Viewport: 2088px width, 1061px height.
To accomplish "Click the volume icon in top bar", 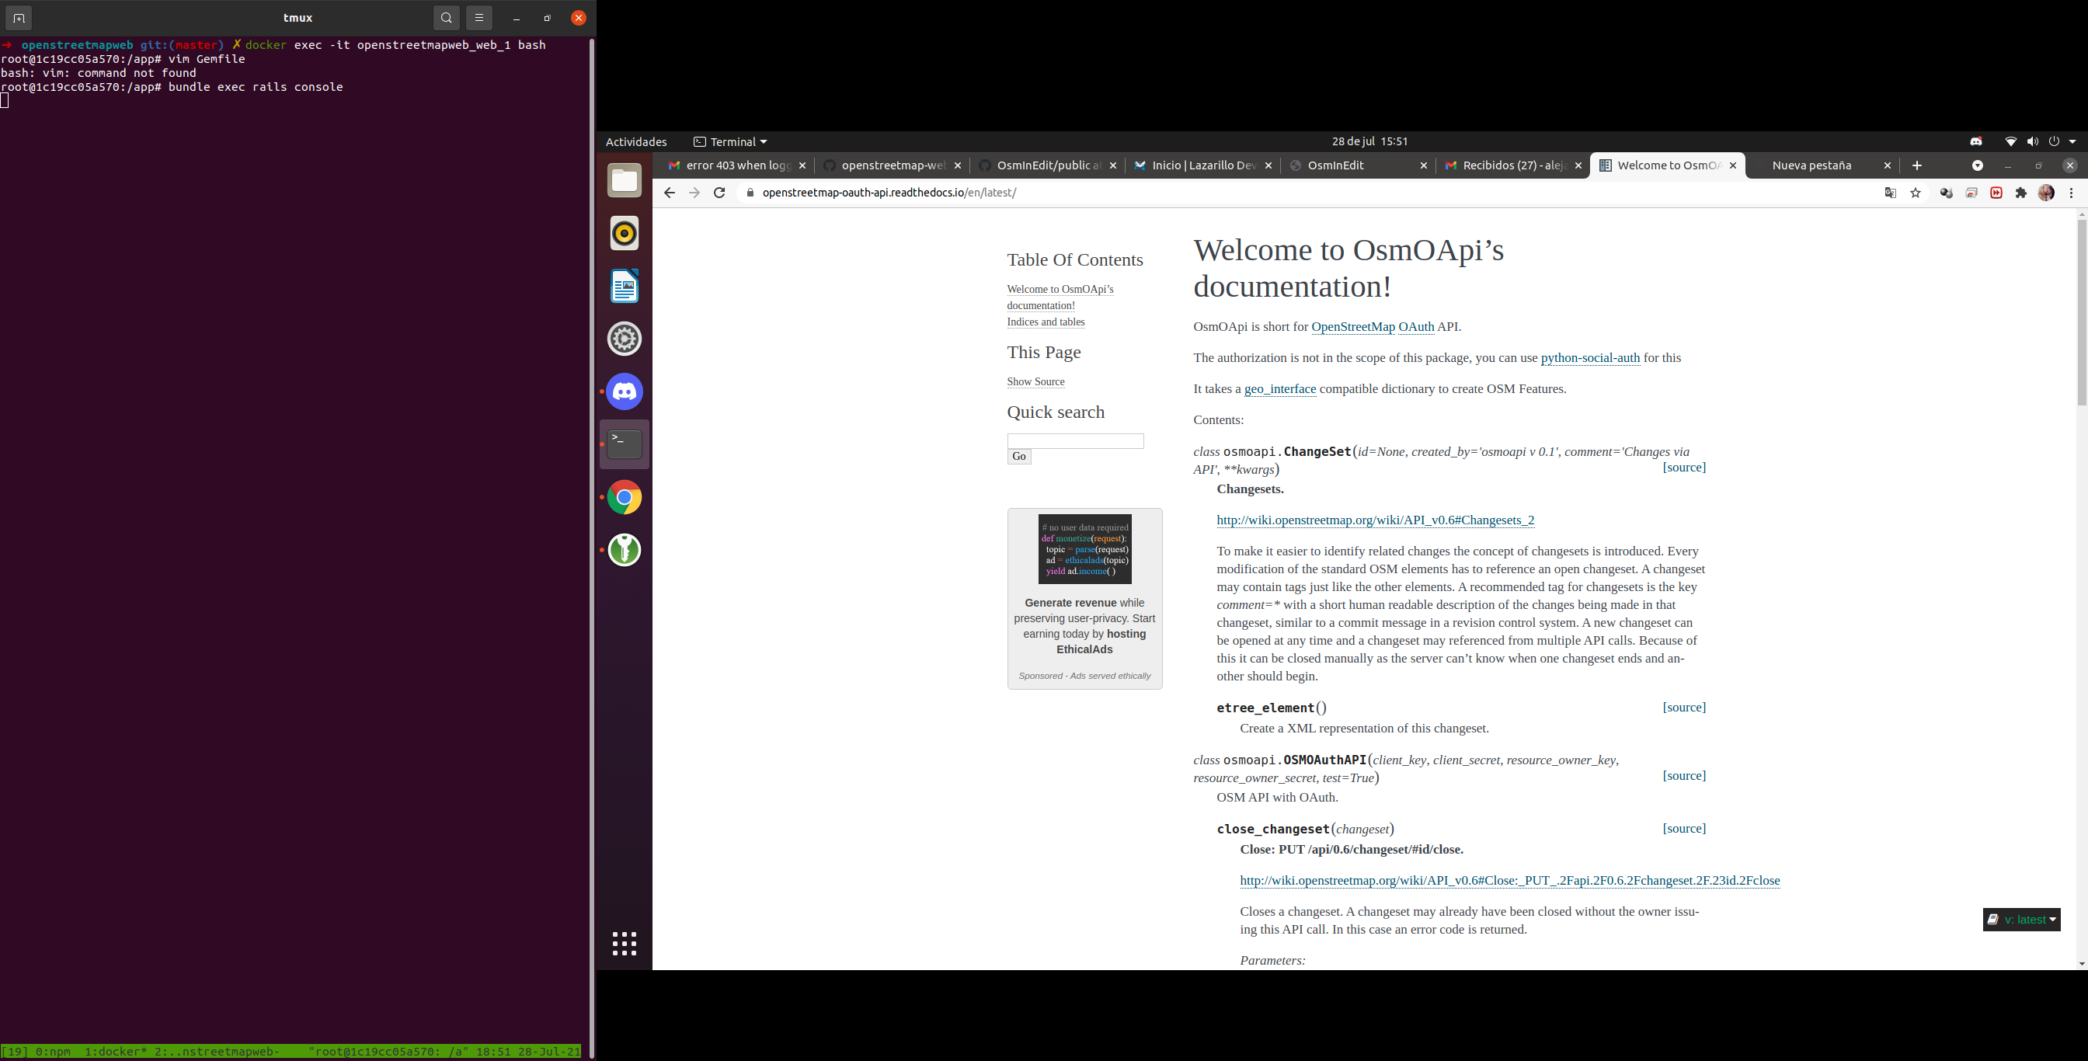I will coord(2032,142).
